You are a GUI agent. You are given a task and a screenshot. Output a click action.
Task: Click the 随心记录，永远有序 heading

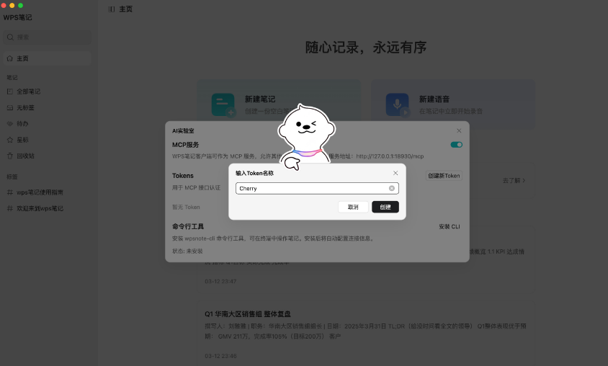click(366, 48)
